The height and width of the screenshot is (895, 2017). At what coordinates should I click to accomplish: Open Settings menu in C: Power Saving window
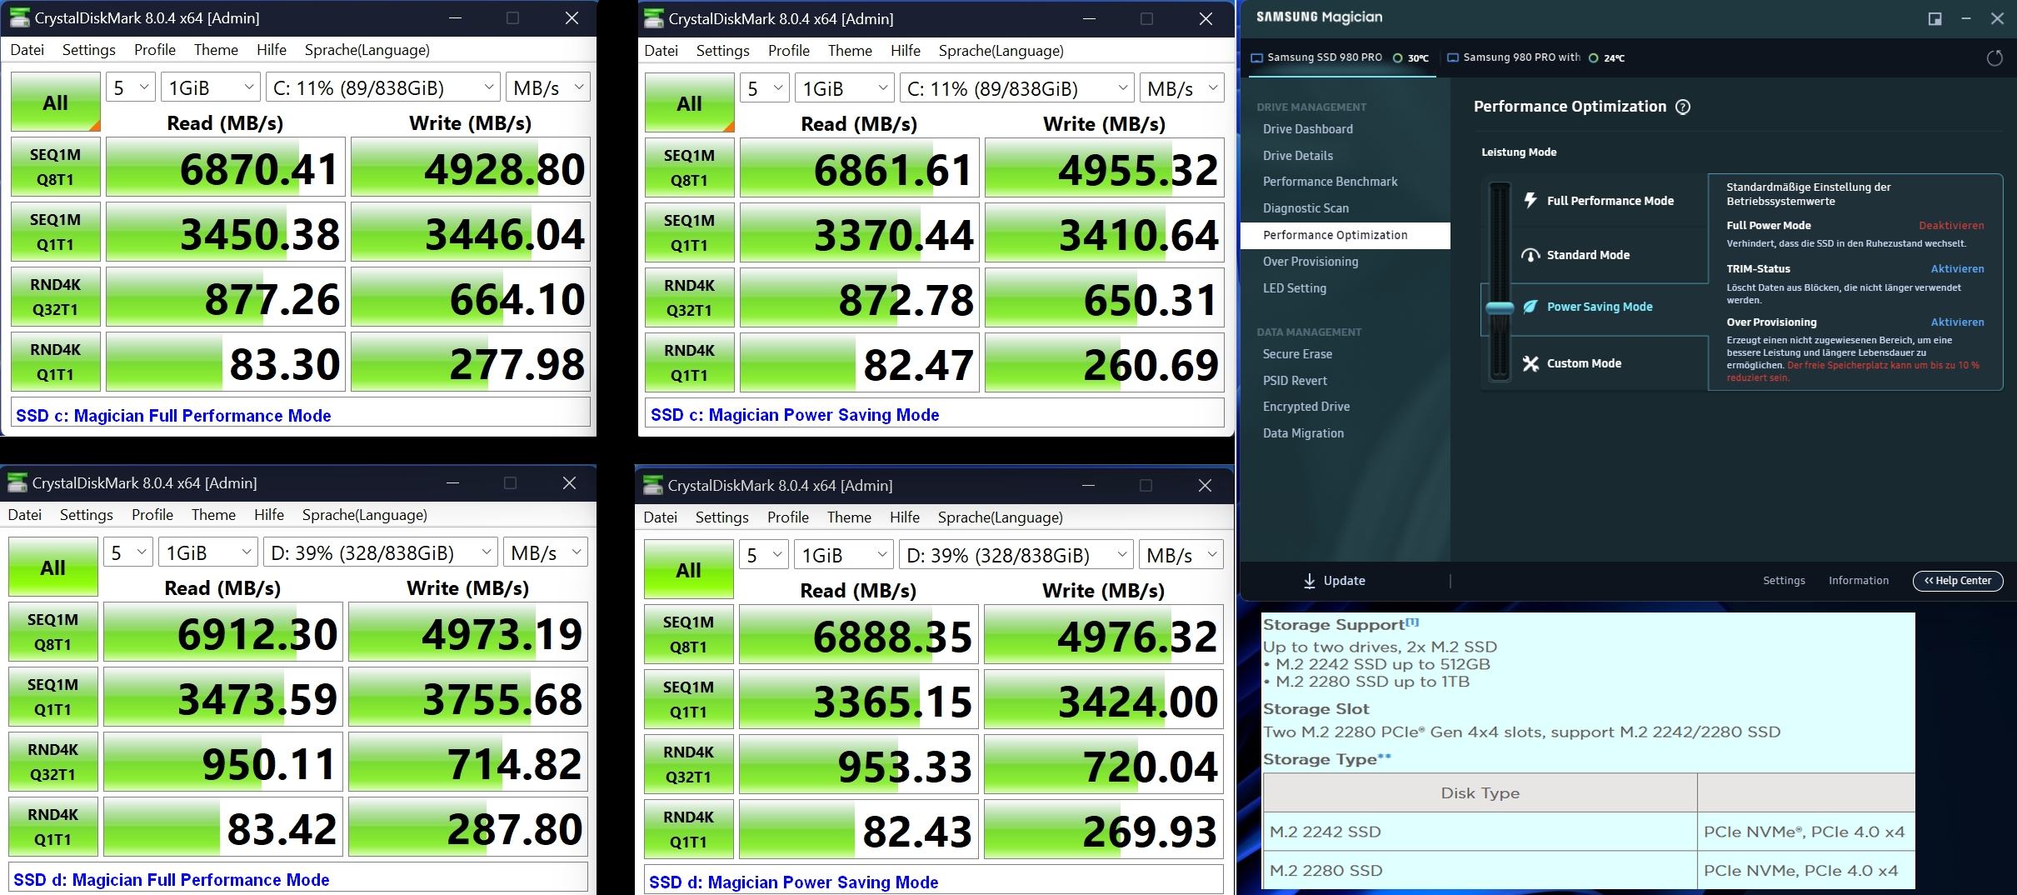pyautogui.click(x=723, y=51)
